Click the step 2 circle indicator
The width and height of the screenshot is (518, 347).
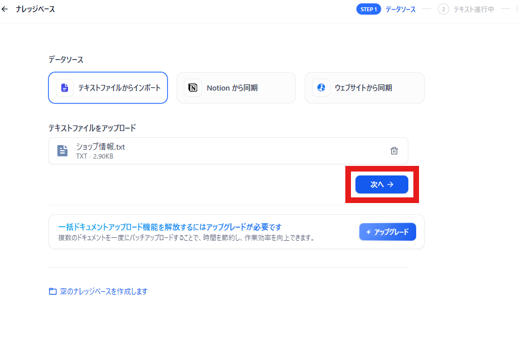pyautogui.click(x=443, y=10)
